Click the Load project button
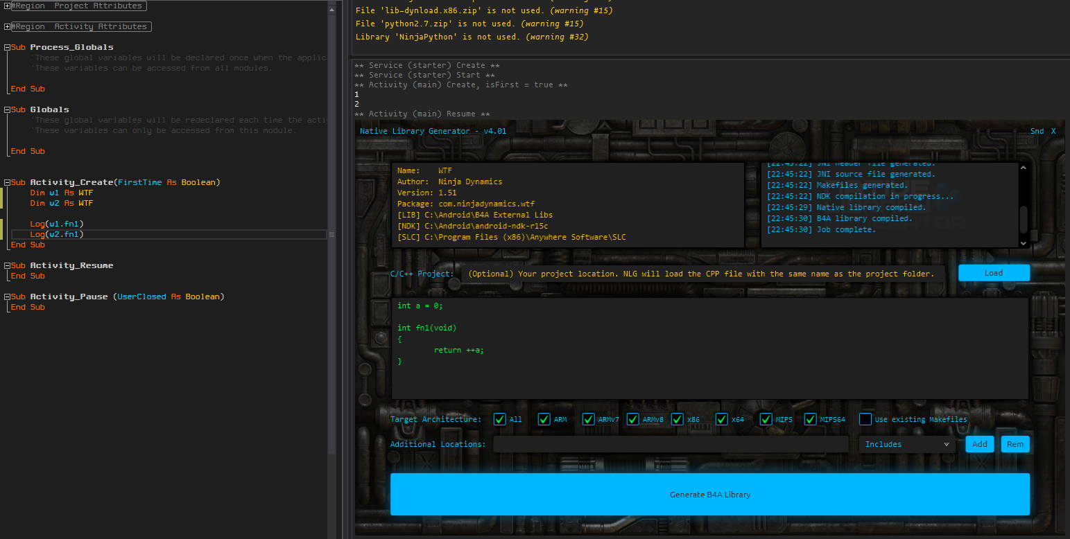 pos(994,273)
